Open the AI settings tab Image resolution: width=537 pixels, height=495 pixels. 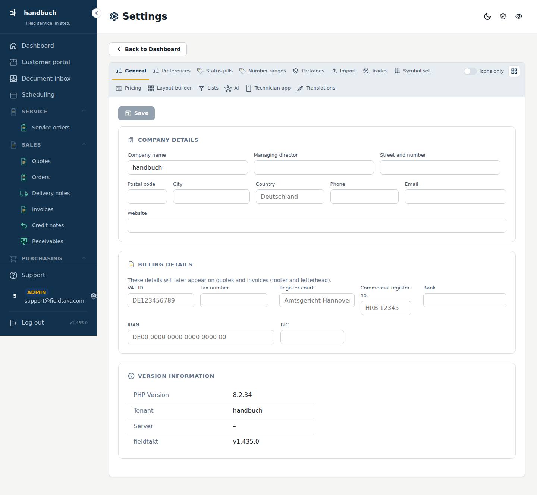232,88
